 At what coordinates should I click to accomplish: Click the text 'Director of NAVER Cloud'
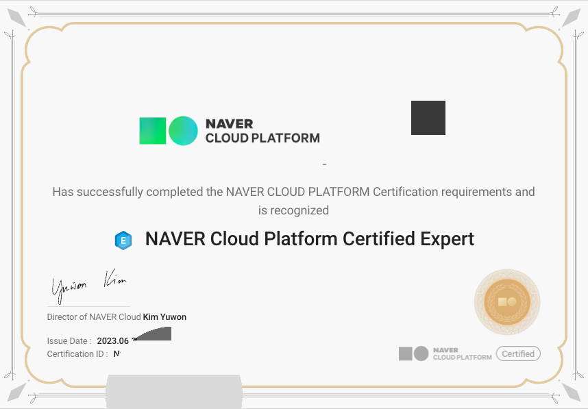tap(94, 317)
